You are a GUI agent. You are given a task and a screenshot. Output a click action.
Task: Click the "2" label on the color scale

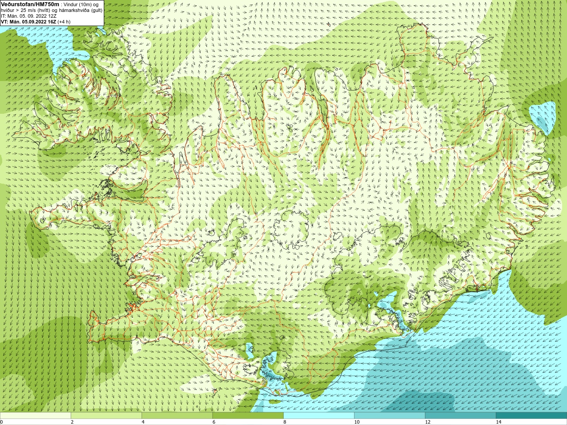click(72, 422)
